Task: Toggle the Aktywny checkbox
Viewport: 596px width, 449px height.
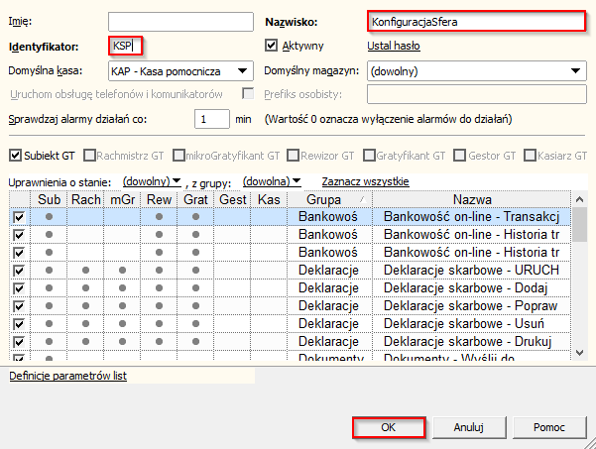Action: [x=271, y=46]
